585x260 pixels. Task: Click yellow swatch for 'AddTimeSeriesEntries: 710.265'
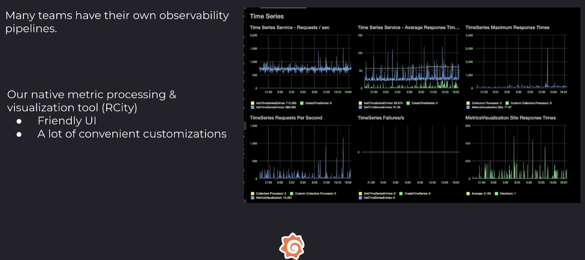point(252,103)
